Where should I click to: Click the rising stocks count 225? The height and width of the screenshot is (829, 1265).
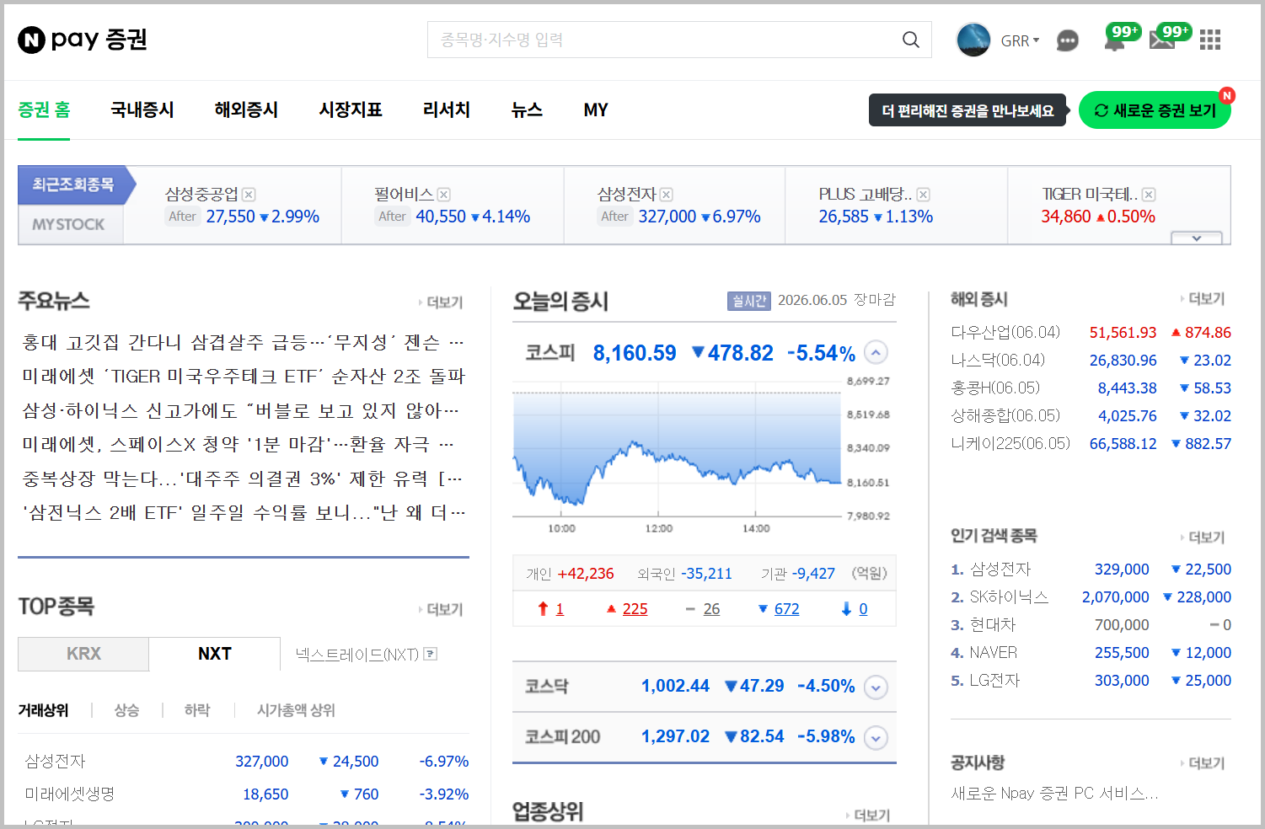[635, 609]
